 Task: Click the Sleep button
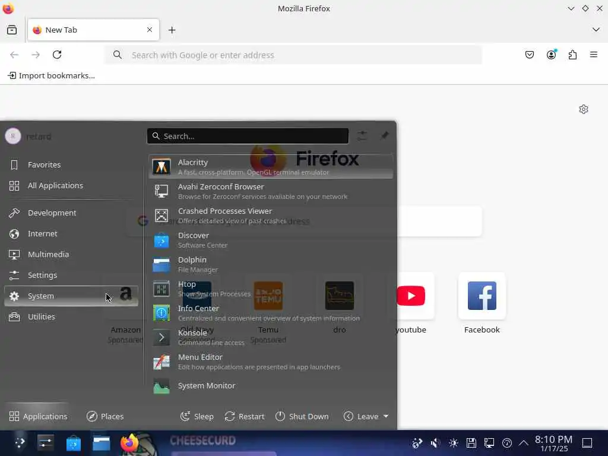pyautogui.click(x=197, y=416)
